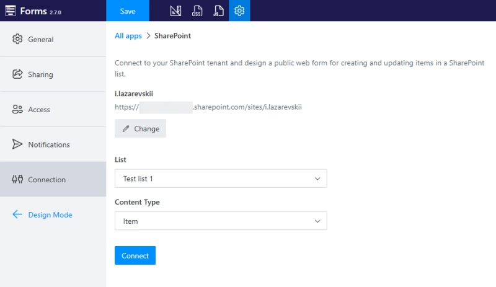496x287 pixels.
Task: Click the Connect button
Action: (x=135, y=255)
